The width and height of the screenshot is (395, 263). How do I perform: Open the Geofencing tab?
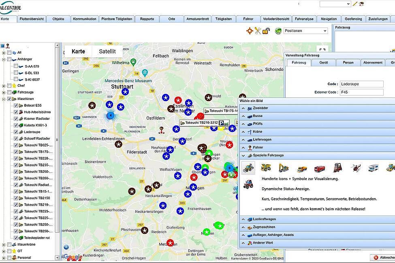[x=352, y=19]
